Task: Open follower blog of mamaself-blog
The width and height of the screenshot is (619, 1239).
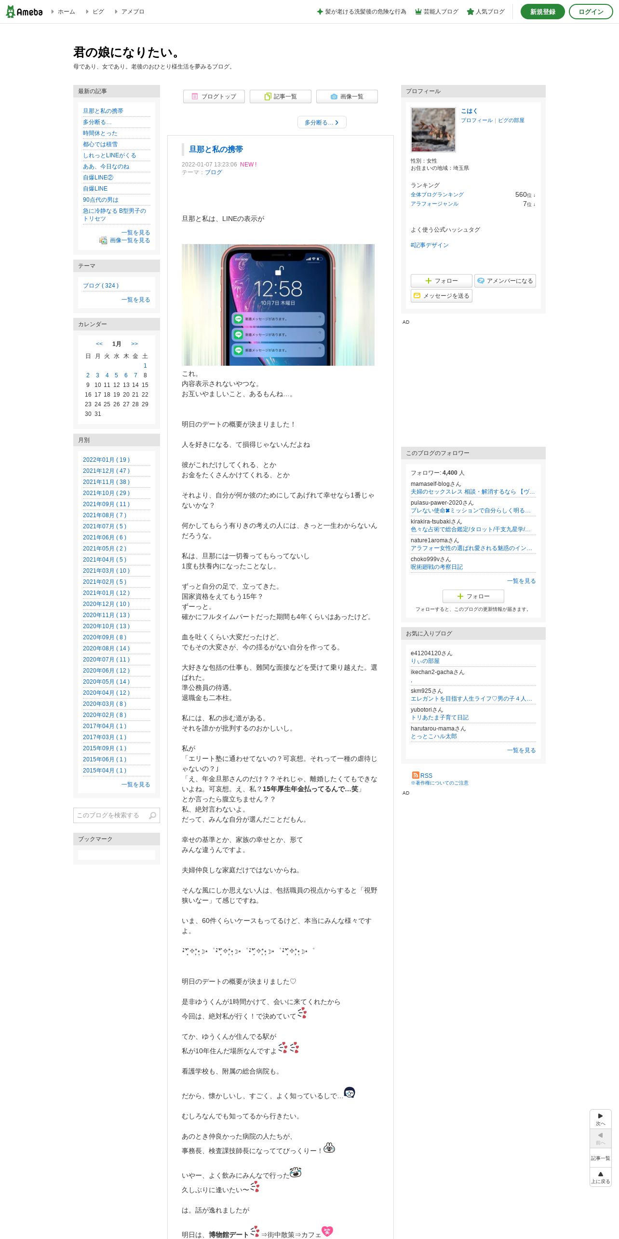Action: 473,492
